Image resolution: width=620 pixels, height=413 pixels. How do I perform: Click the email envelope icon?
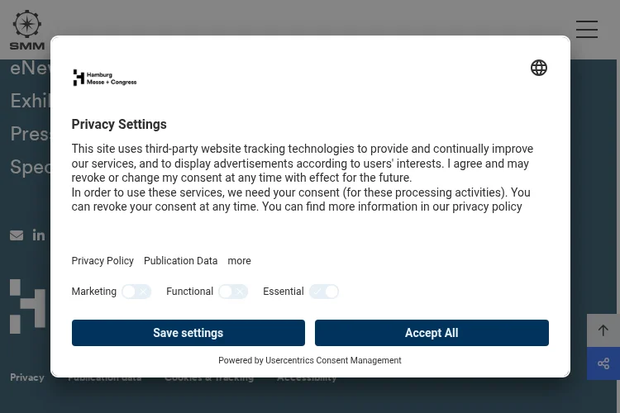point(17,235)
